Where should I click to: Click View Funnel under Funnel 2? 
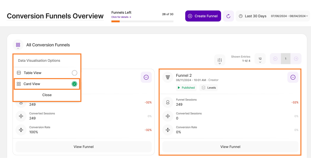230,147
